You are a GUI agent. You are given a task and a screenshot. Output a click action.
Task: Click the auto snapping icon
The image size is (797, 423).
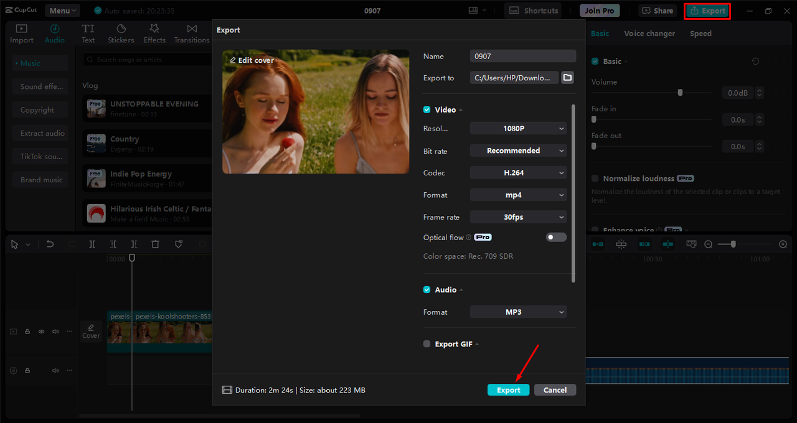tap(621, 244)
